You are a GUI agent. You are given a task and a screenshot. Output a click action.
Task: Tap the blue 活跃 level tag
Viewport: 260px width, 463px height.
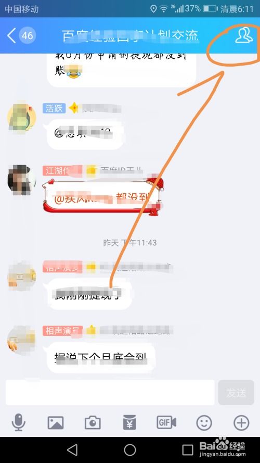click(x=54, y=108)
